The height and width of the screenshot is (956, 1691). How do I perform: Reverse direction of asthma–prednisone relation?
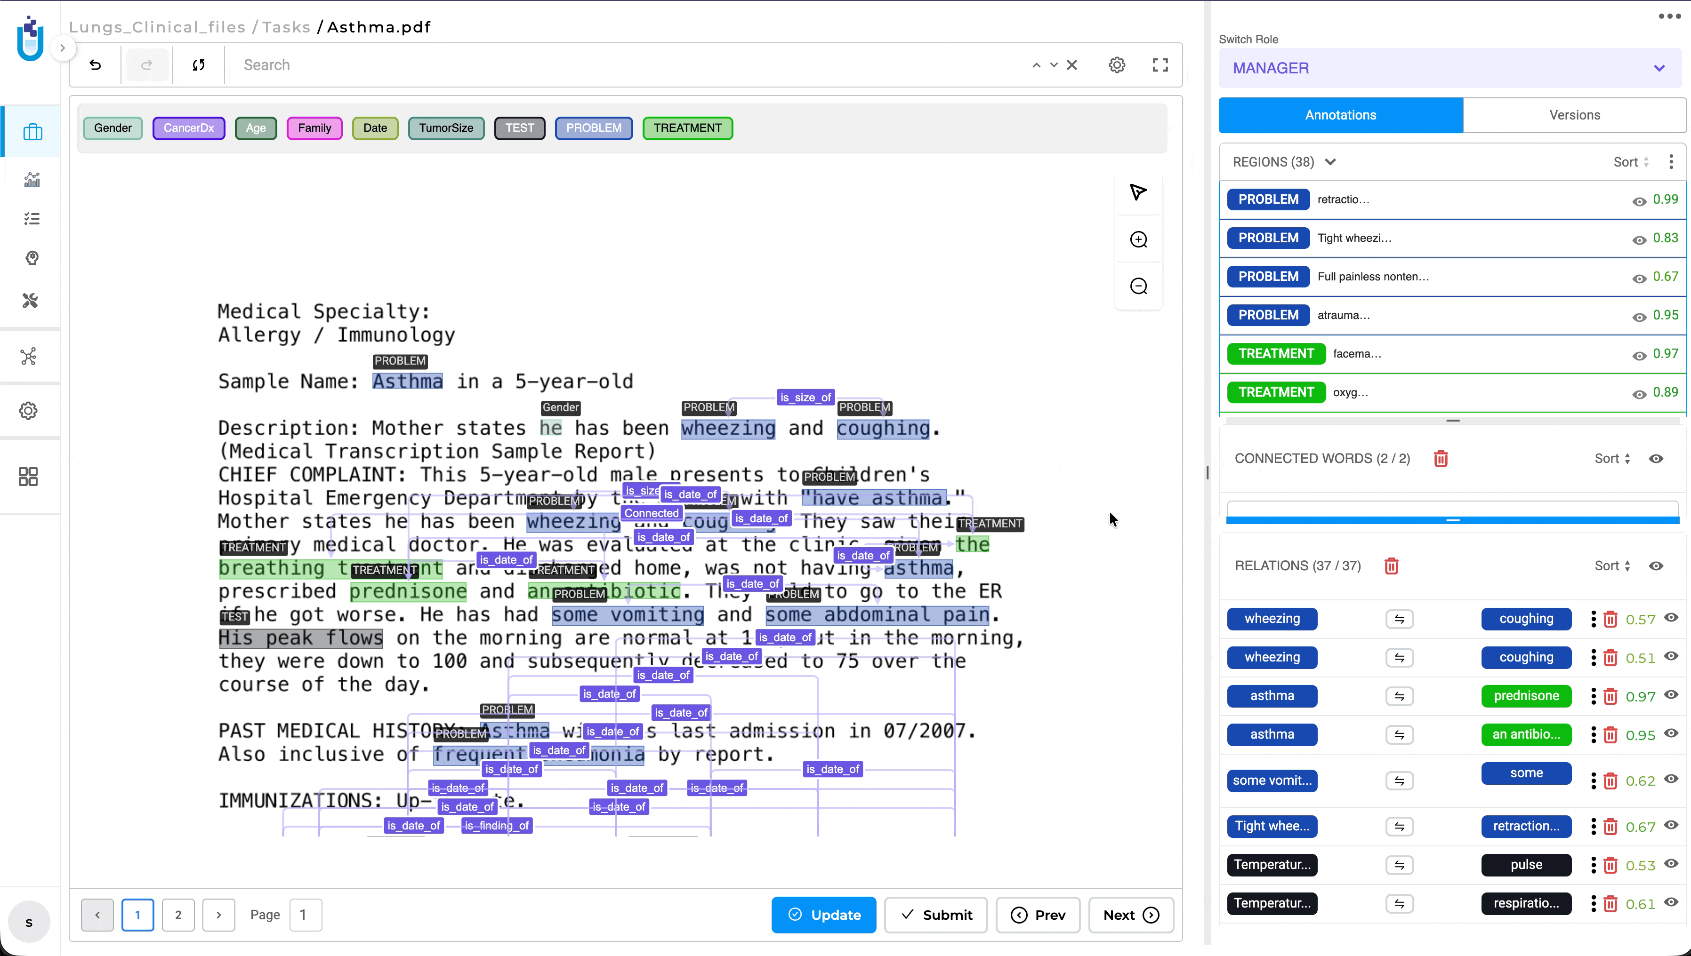pyautogui.click(x=1399, y=696)
